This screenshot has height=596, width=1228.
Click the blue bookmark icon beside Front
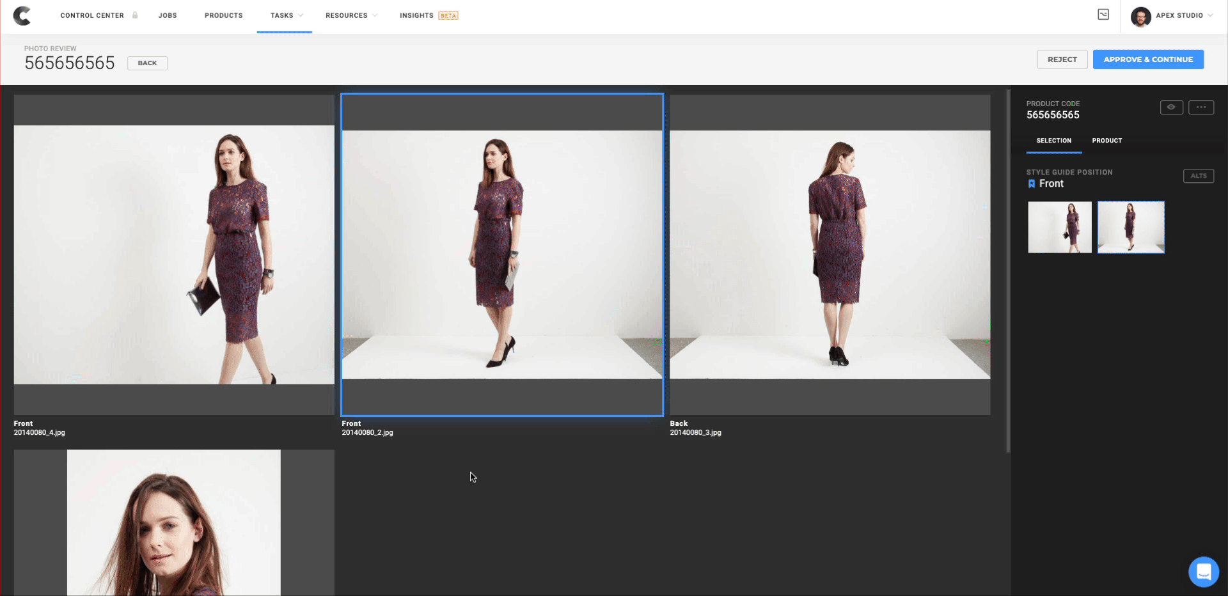(1031, 184)
